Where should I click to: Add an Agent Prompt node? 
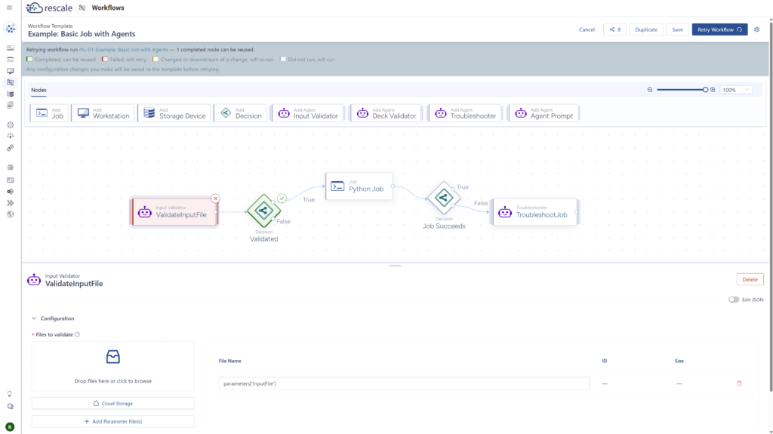[544, 113]
